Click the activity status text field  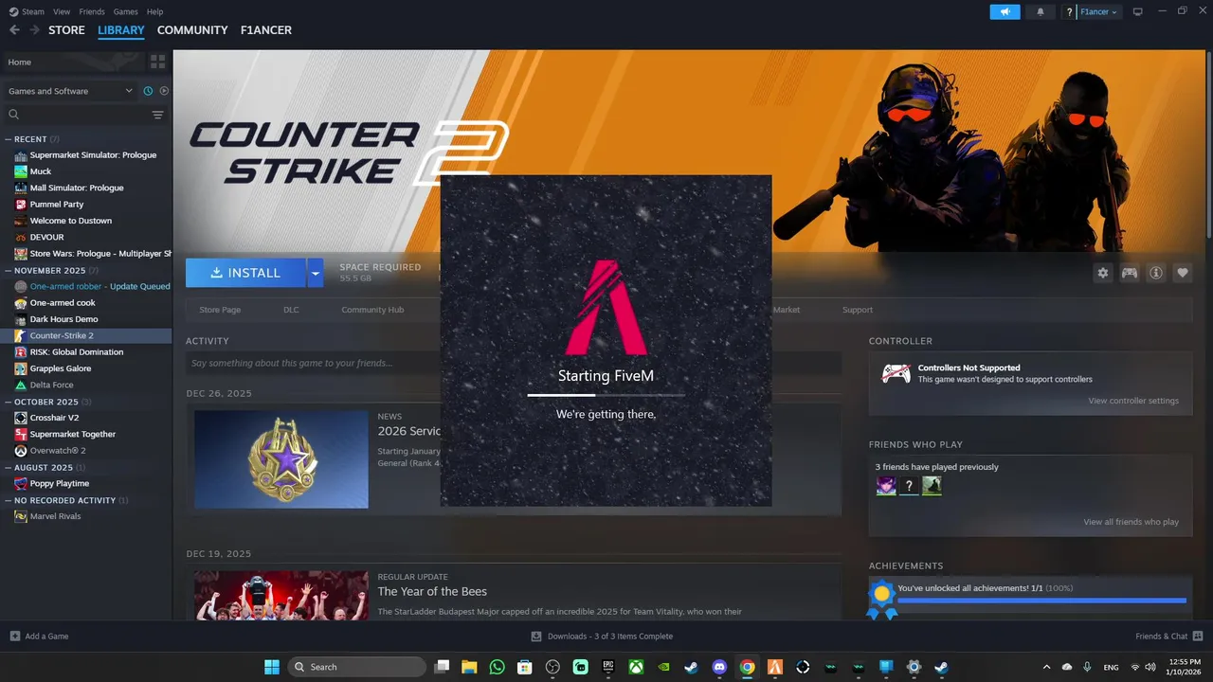513,363
